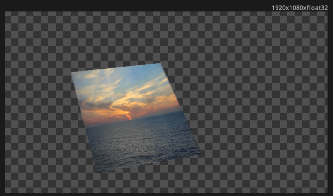Click the top-right corner of sunset image
Image resolution: width=333 pixels, height=196 pixels.
[160, 63]
